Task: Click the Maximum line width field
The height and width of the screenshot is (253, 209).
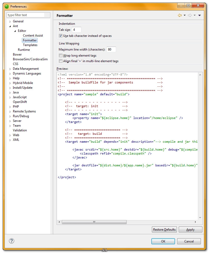Action: (x=111, y=49)
